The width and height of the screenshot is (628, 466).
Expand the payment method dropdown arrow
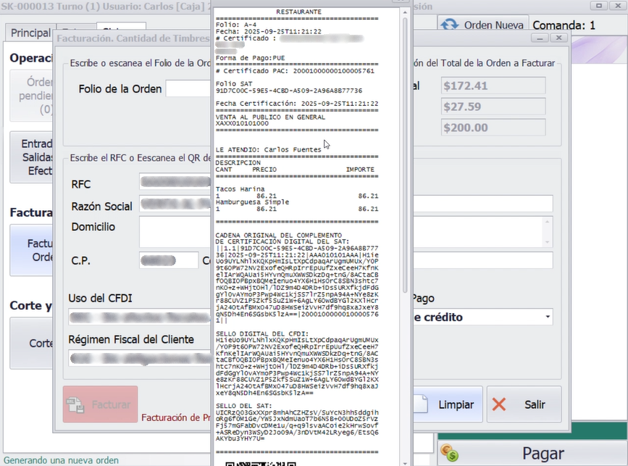coord(547,317)
